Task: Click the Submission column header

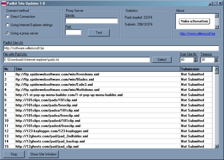Action: pyautogui.click(x=196, y=69)
